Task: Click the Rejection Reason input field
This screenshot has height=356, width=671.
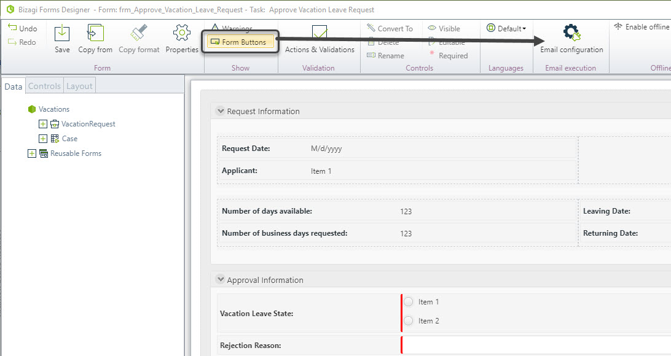Action: click(x=536, y=346)
